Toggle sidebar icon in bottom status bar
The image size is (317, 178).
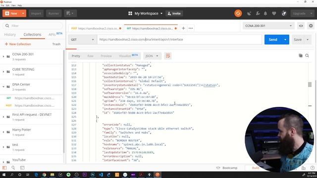tap(4, 168)
